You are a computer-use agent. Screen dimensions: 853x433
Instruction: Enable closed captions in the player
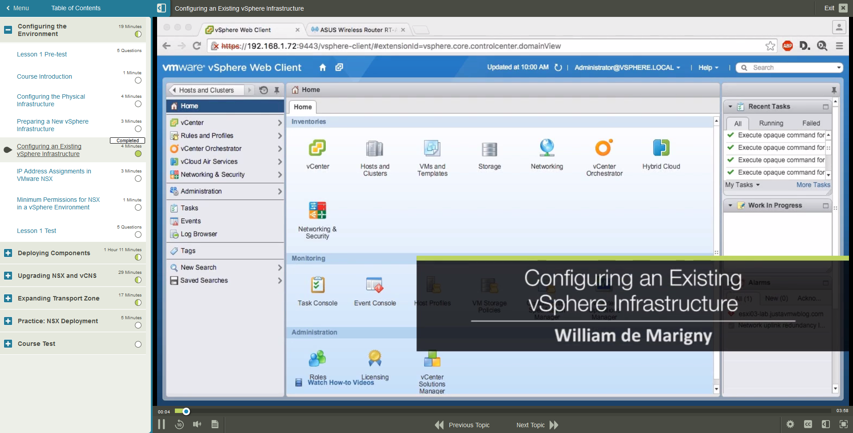tap(808, 424)
